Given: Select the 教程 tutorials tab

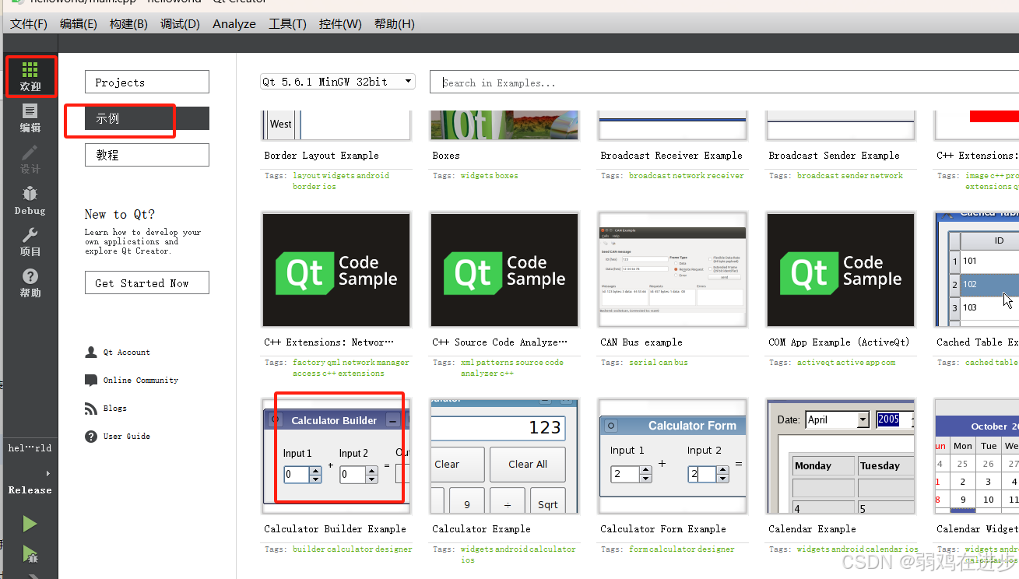Looking at the screenshot, I should [147, 155].
